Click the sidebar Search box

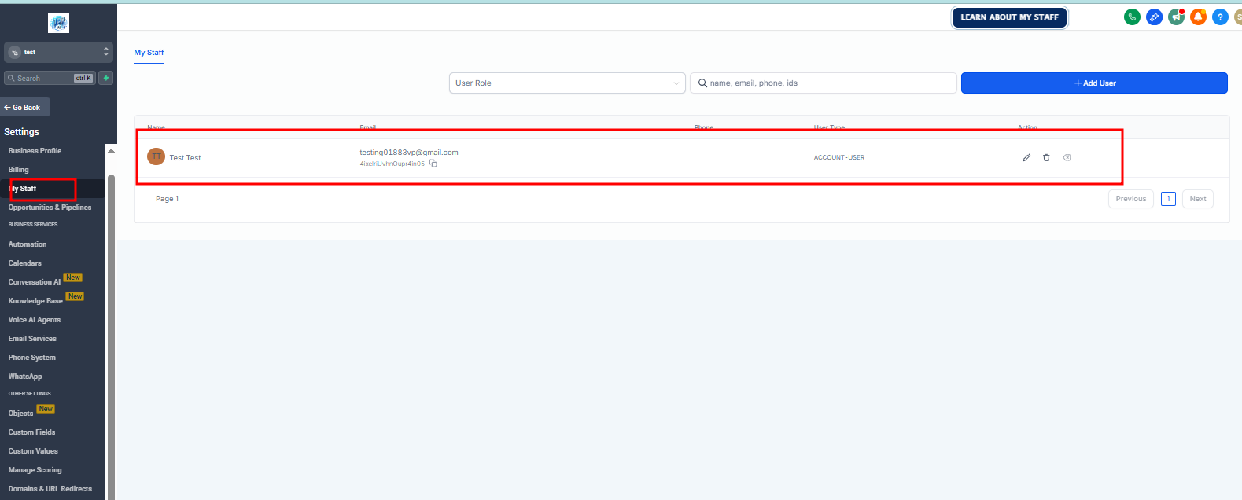50,78
